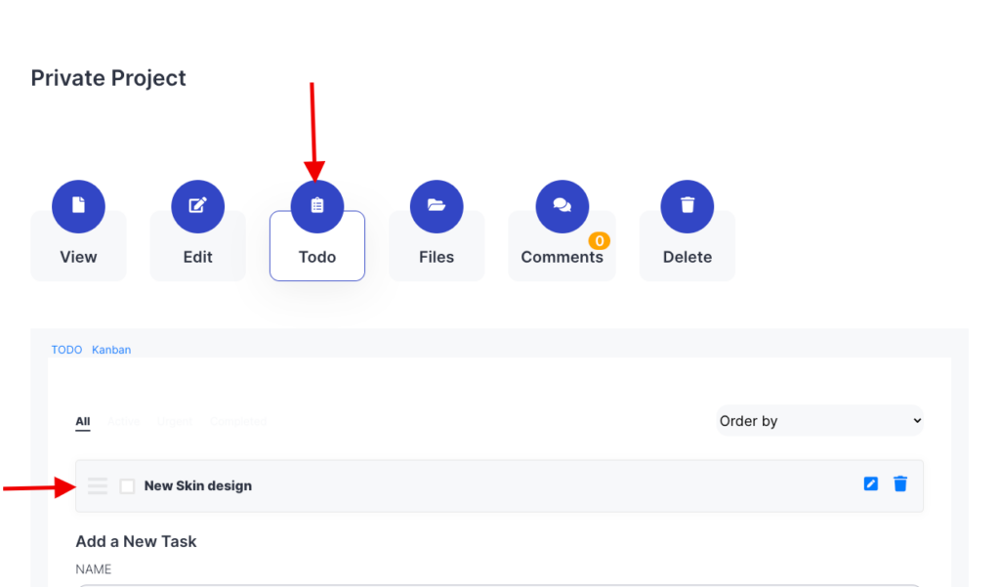
Task: Filter tasks by Active tab
Action: point(124,422)
